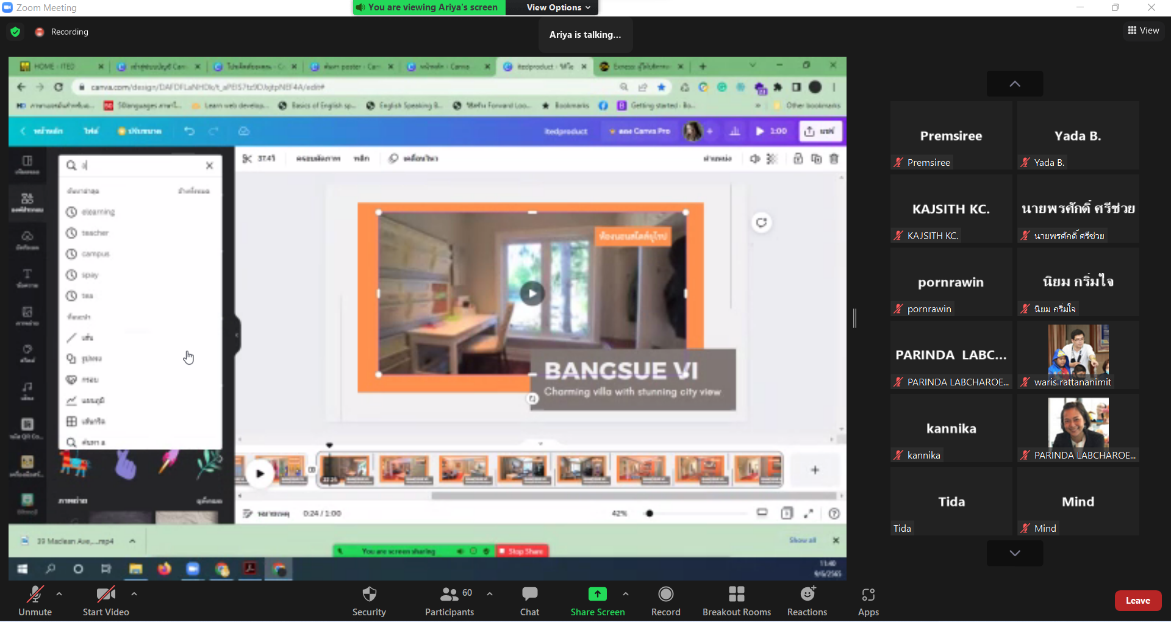Open the Apps panel
The width and height of the screenshot is (1171, 622).
click(868, 601)
